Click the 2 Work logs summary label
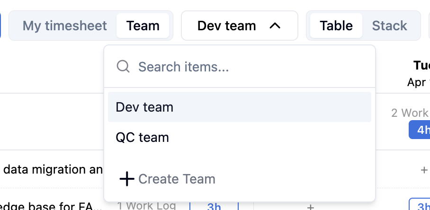Viewport: 430px width, 210px height. pos(410,113)
